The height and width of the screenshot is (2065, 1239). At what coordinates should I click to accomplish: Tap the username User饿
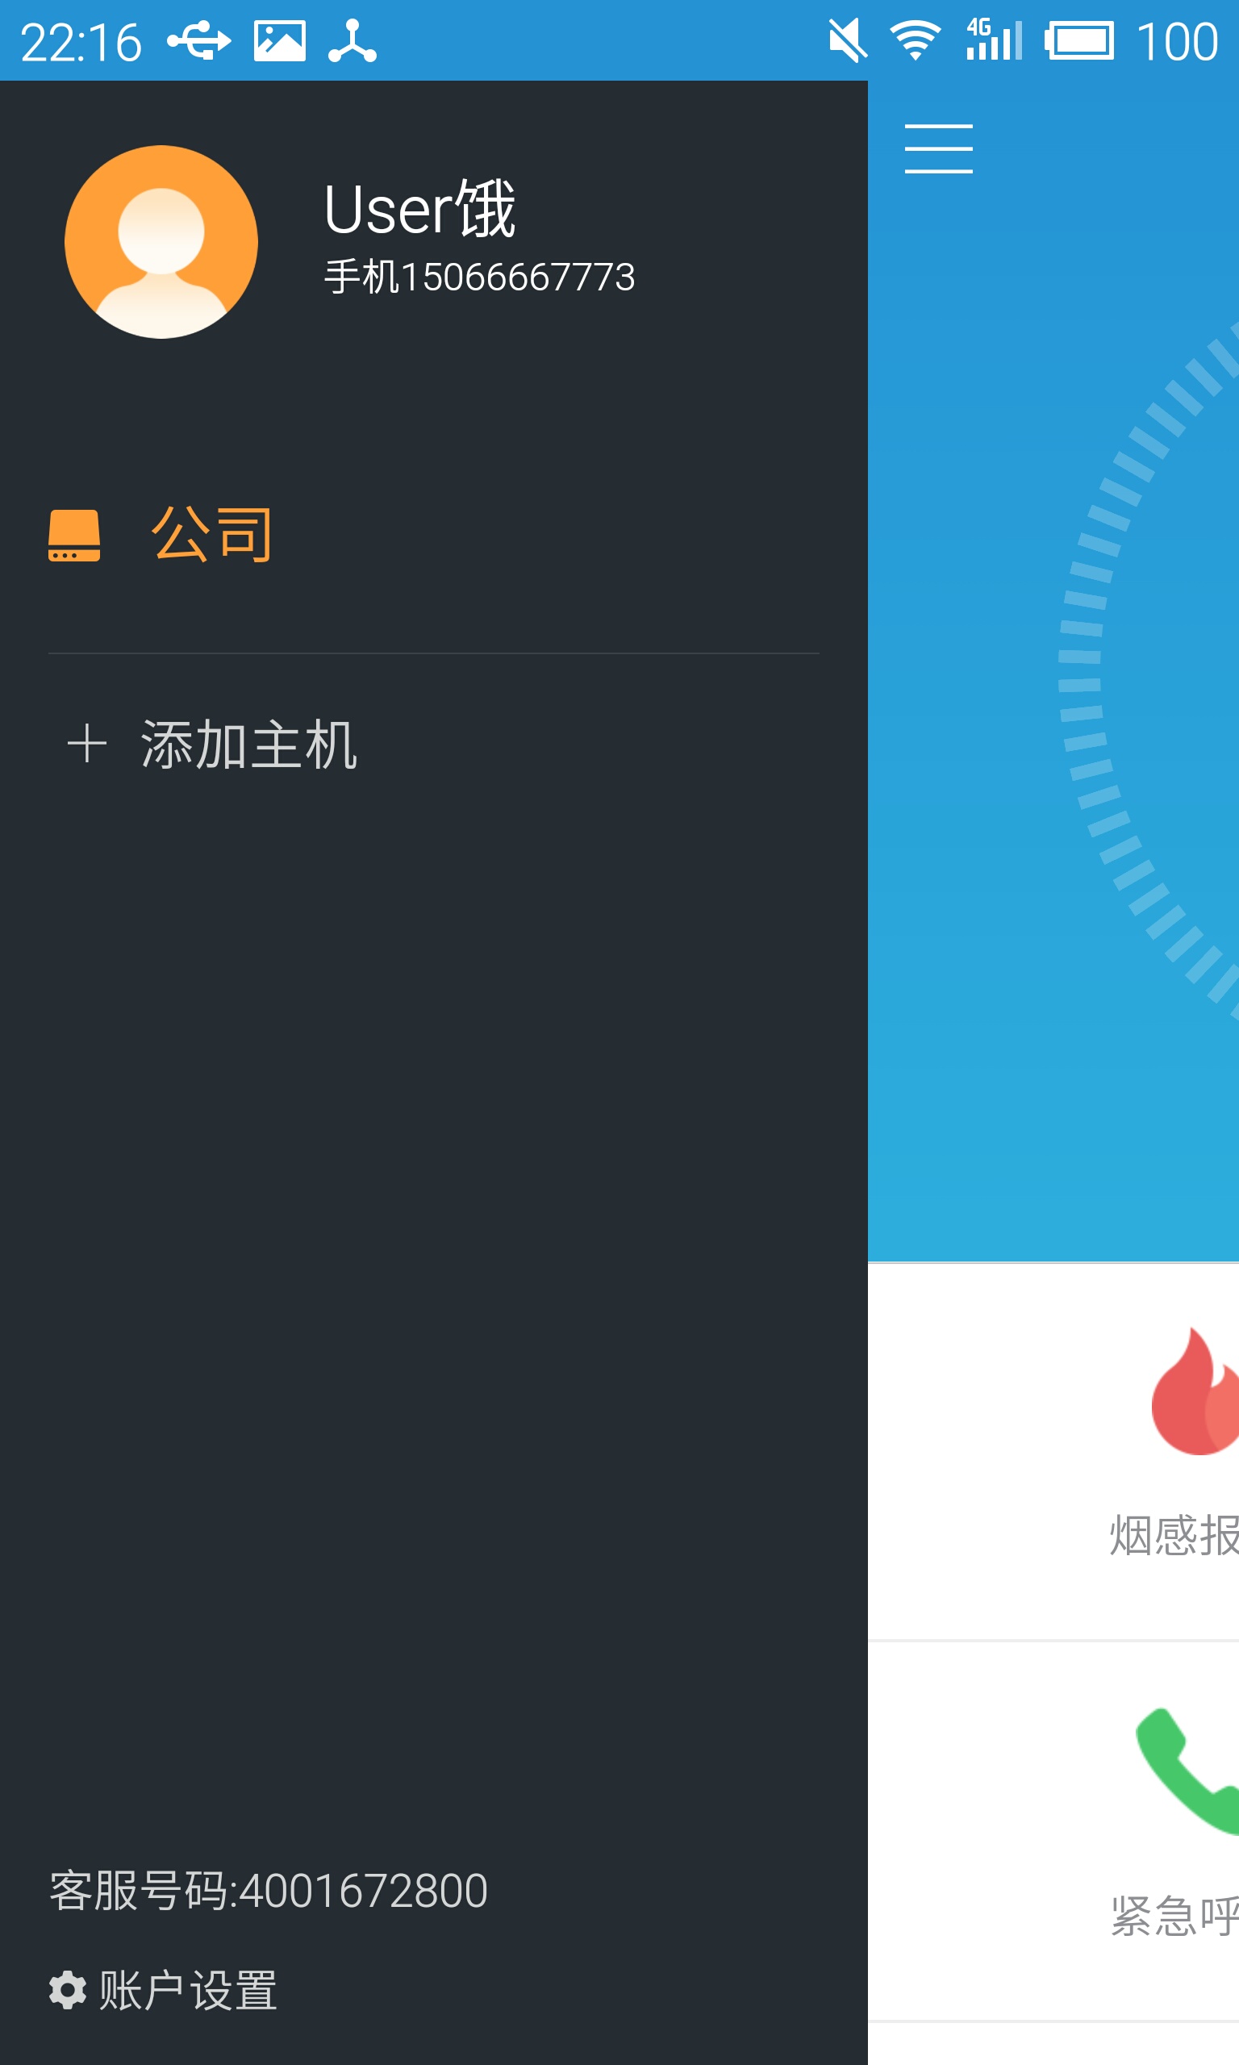(x=420, y=209)
